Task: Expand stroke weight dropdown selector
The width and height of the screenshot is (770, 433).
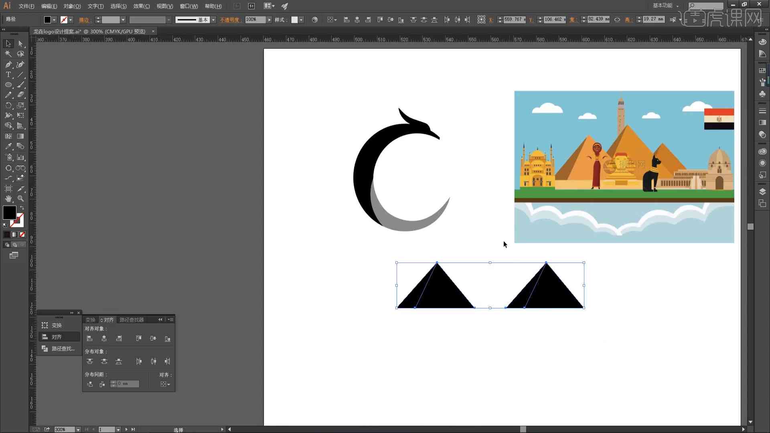Action: 123,20
